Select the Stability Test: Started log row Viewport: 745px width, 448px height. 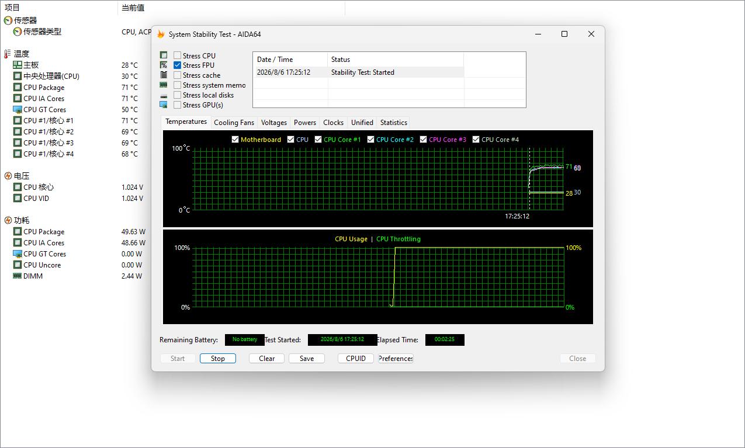point(358,72)
